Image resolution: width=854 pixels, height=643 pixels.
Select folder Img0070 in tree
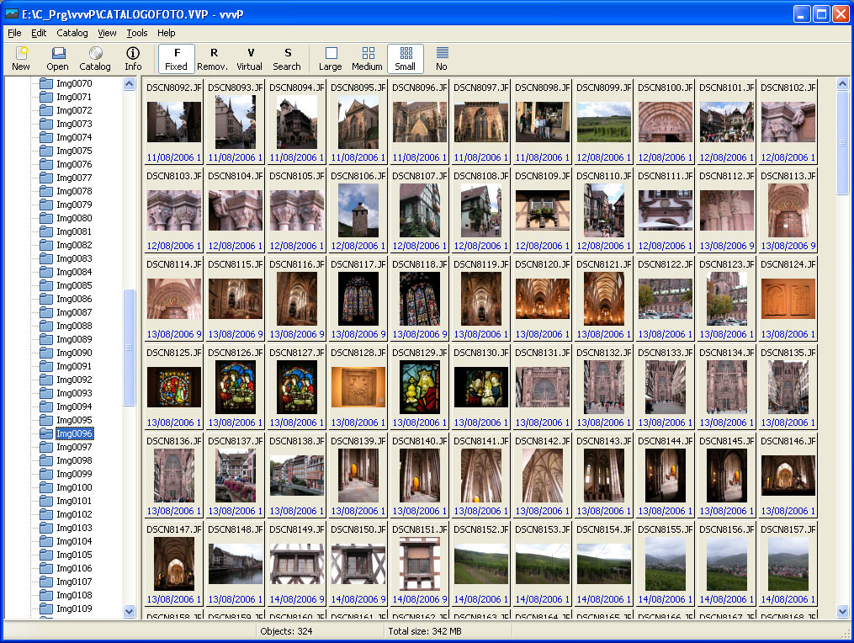[74, 83]
